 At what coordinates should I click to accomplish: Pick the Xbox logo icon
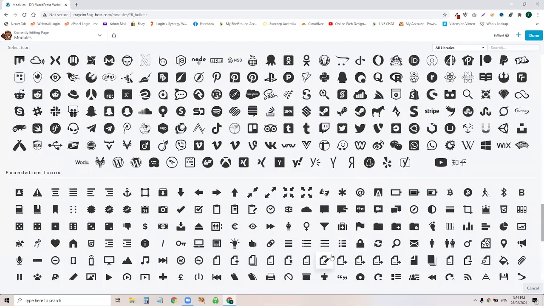point(226,162)
